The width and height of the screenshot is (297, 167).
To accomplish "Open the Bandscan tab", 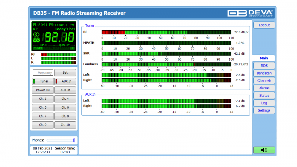I will [x=264, y=73].
